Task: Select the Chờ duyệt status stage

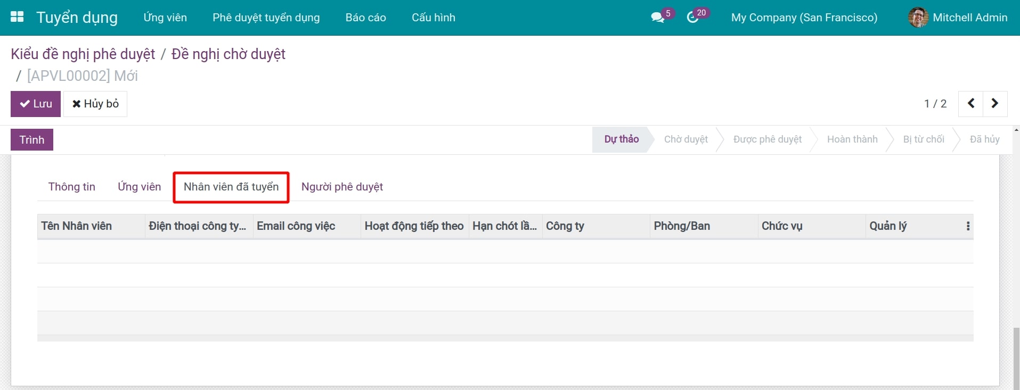Action: (686, 139)
